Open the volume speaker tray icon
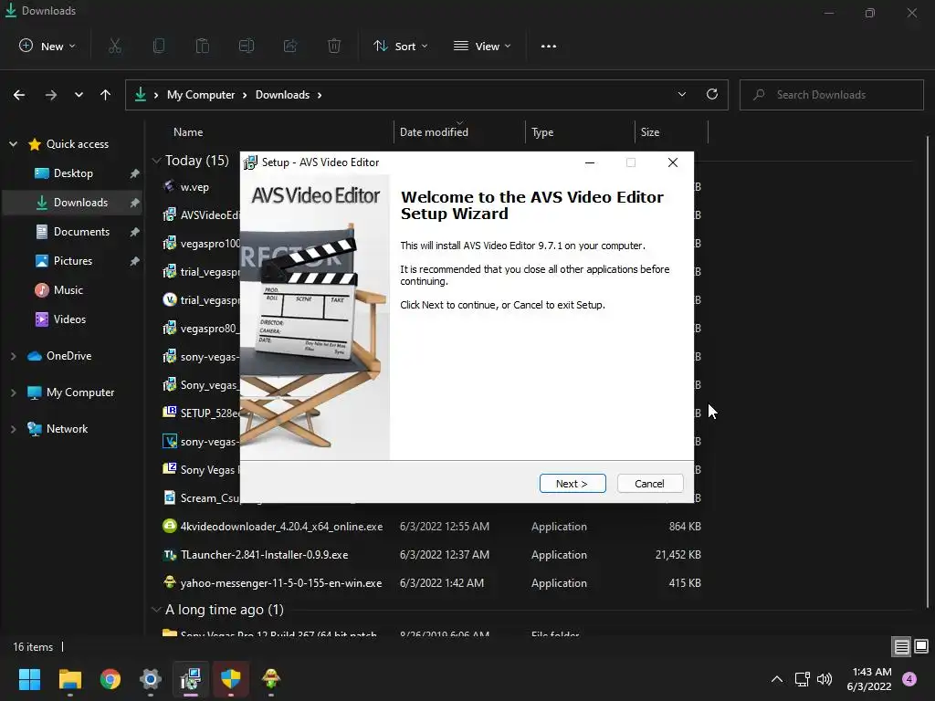The width and height of the screenshot is (935, 701). click(825, 679)
